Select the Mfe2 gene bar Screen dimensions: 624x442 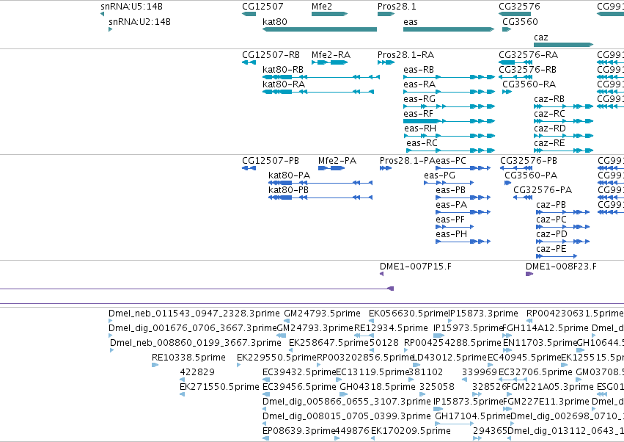pyautogui.click(x=329, y=14)
